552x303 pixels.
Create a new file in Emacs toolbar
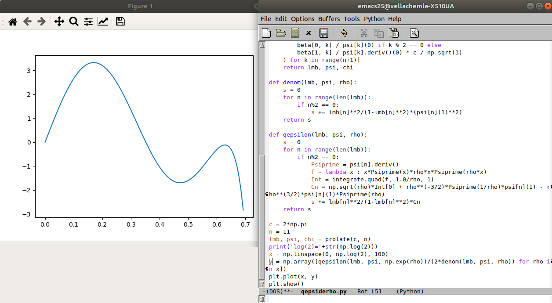[x=266, y=33]
